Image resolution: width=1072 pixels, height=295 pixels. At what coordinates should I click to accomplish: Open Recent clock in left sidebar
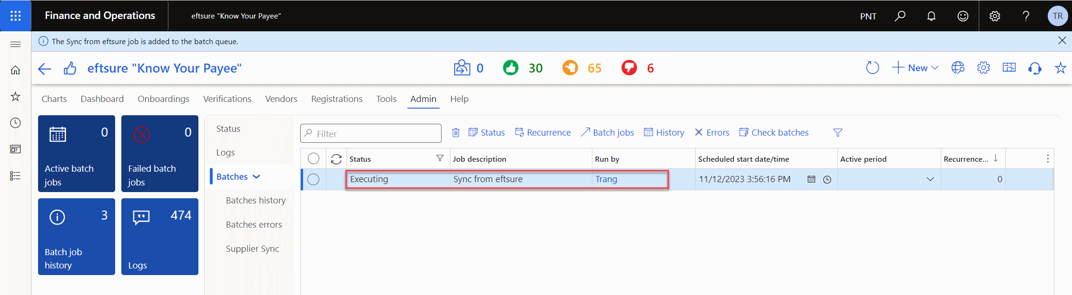pyautogui.click(x=16, y=123)
